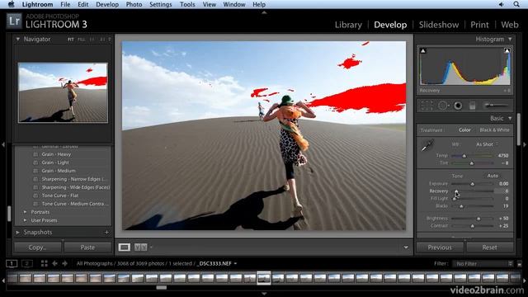Click the Reset button

[489, 247]
